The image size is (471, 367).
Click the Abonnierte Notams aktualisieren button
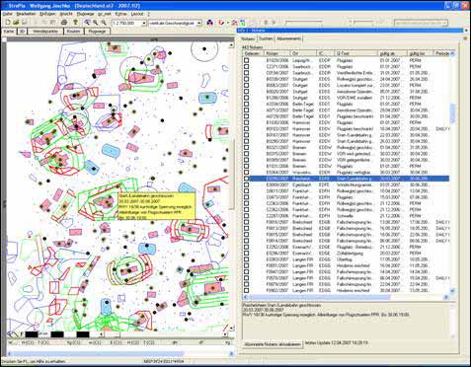coord(273,344)
